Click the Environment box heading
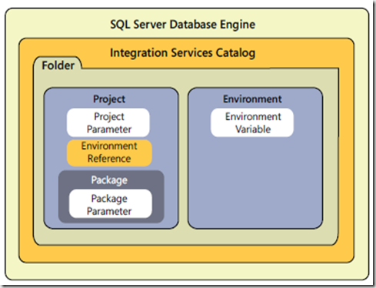 point(252,99)
